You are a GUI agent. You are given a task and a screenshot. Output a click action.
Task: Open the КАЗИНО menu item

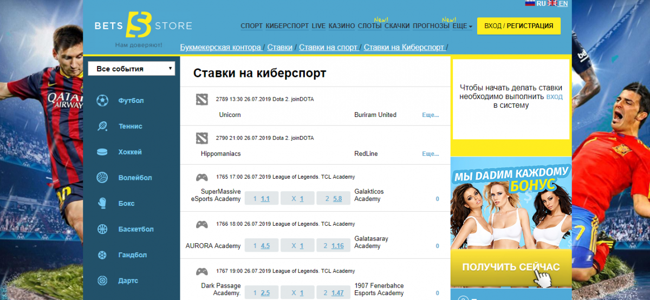(341, 25)
